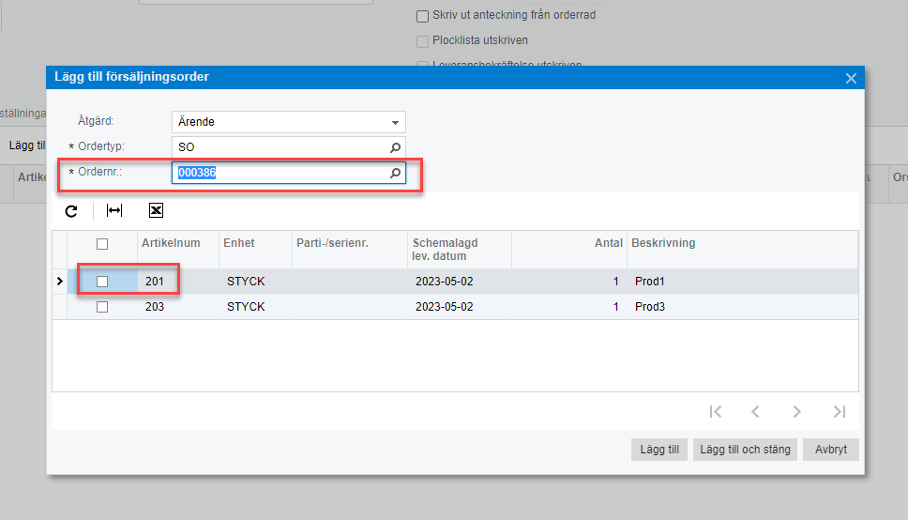The width and height of the screenshot is (908, 520).
Task: Click the STYCK cell in row 203
Action: (255, 307)
